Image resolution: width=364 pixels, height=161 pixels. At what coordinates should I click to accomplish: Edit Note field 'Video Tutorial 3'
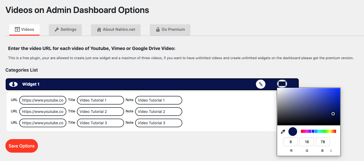click(159, 123)
